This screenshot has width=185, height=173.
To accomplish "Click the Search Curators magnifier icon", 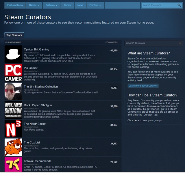I will (x=180, y=43).
